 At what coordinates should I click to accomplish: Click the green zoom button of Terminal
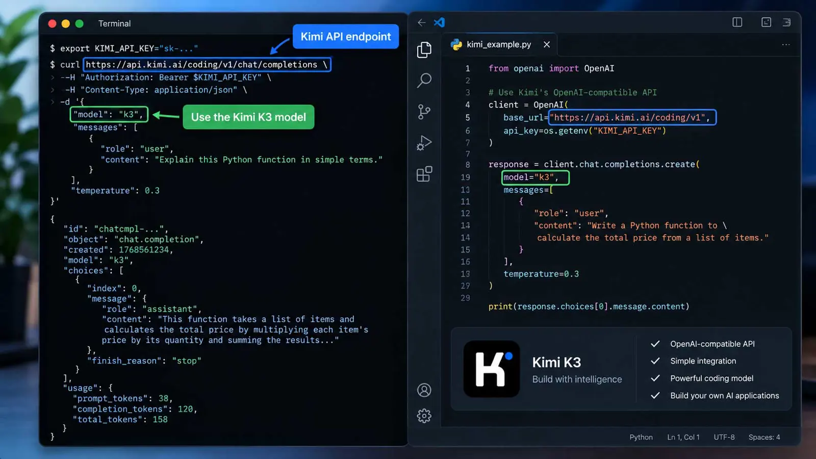(x=79, y=23)
